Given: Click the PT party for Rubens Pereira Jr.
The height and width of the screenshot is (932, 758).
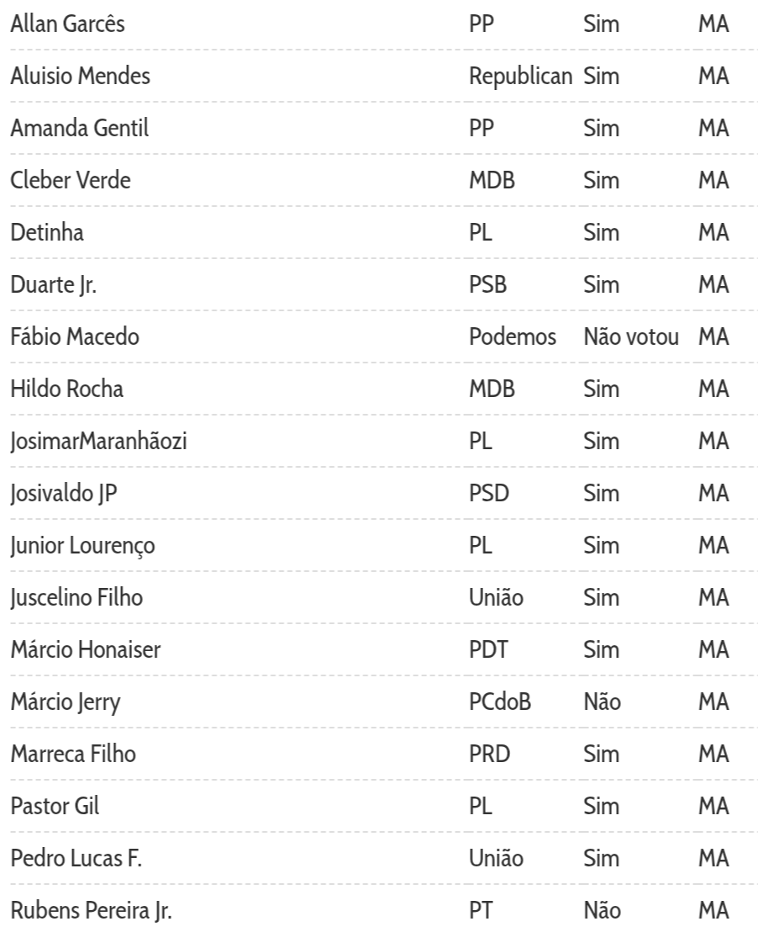Looking at the screenshot, I should [479, 911].
